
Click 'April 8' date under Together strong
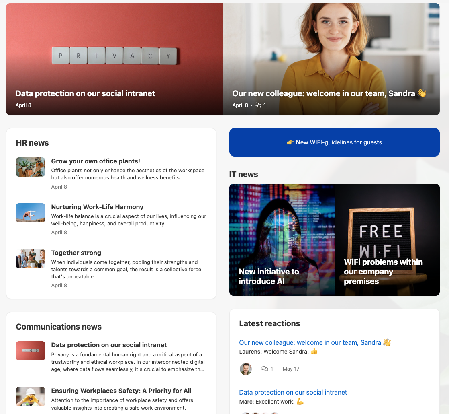(x=59, y=286)
